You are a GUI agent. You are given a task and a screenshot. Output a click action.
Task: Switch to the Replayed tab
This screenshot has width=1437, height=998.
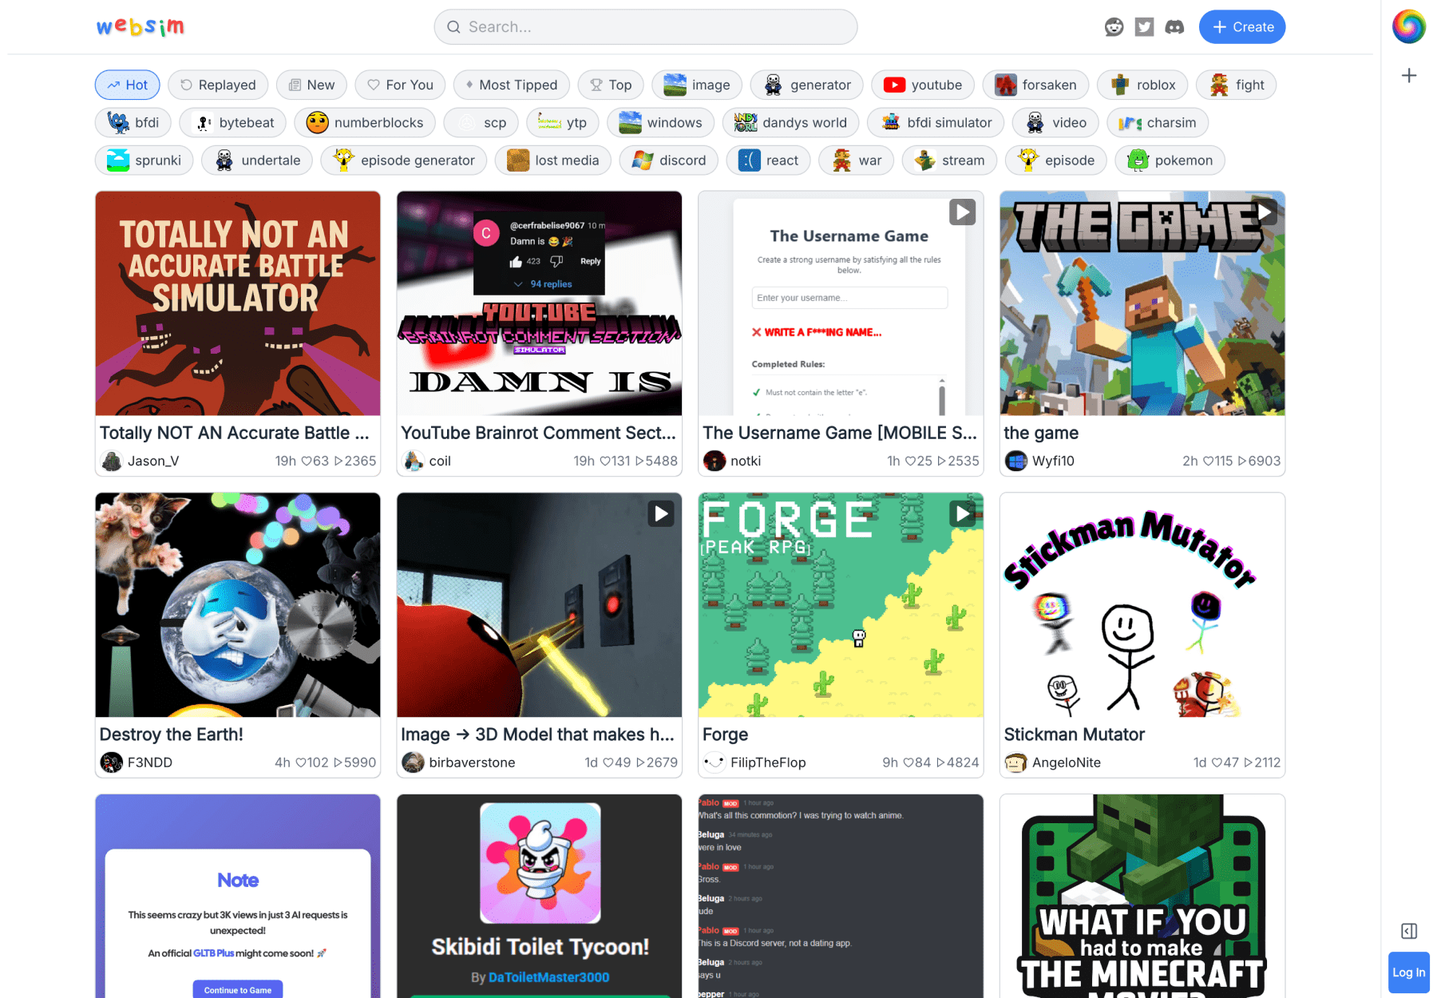[218, 85]
